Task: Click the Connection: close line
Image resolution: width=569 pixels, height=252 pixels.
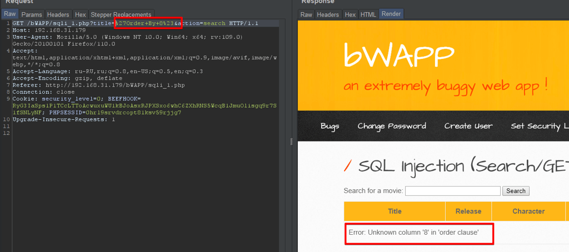Action: tap(43, 92)
